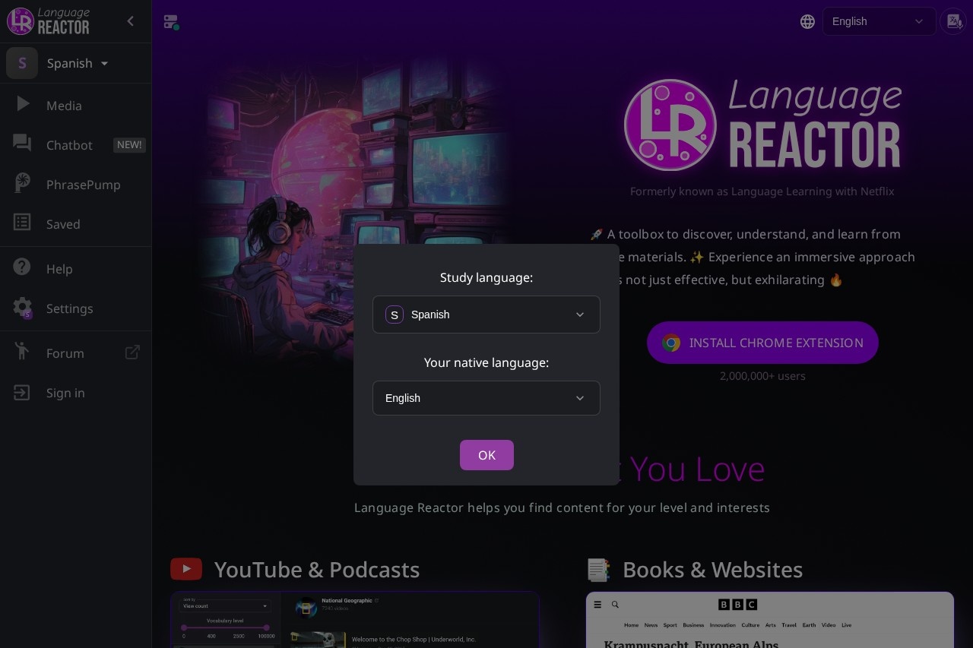Open the Study language dropdown showing Spanish
973x648 pixels.
[486, 315]
